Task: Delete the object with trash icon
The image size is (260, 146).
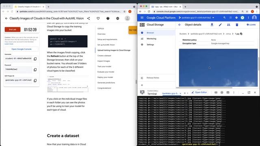Action: (x=237, y=25)
